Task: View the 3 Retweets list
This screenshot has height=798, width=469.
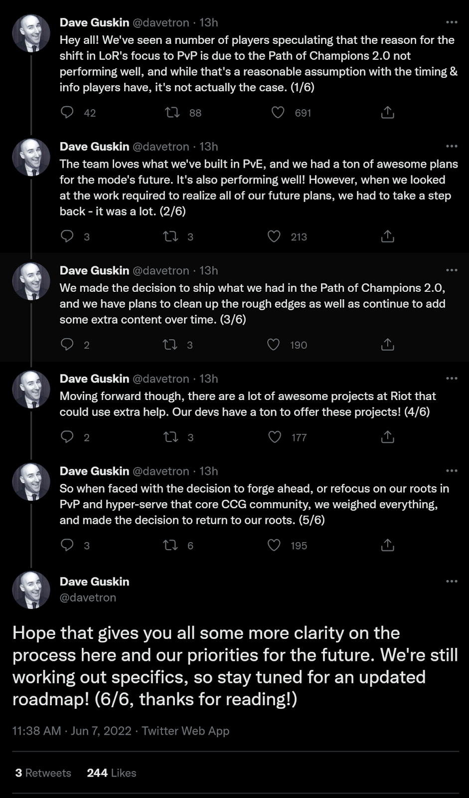Action: tap(43, 773)
